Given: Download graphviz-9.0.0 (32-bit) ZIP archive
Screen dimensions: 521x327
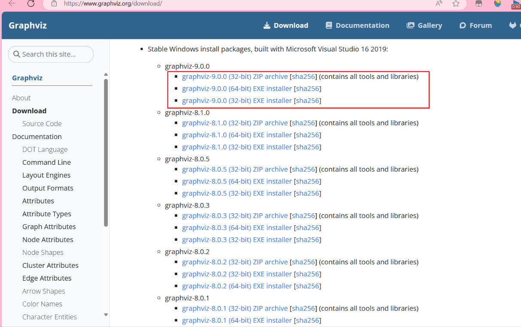Looking at the screenshot, I should [235, 76].
